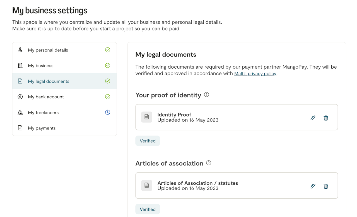This screenshot has width=357, height=217.
Task: Click the Verified badge under Identity Proof
Action: click(x=148, y=141)
